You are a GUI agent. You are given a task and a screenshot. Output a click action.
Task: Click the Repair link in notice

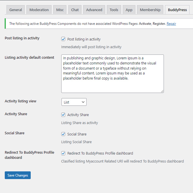tap(171, 23)
